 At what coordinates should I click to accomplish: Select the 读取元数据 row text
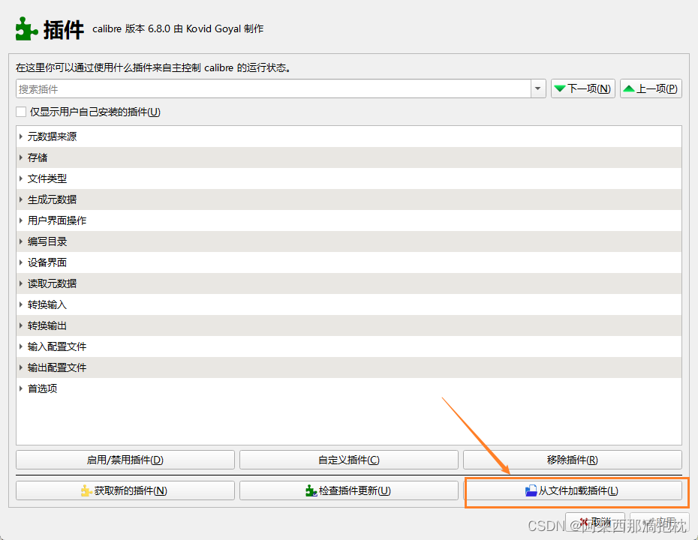[x=52, y=283]
